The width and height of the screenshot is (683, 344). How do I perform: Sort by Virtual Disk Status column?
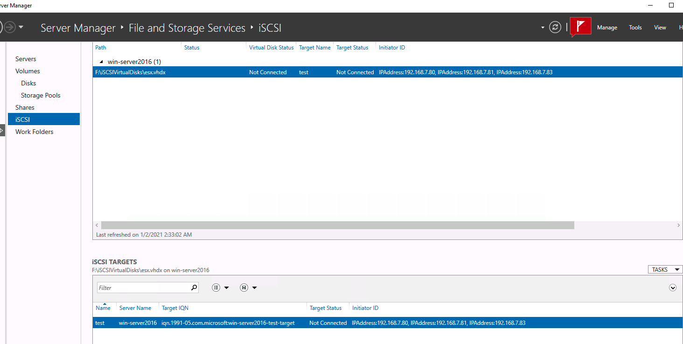click(272, 48)
